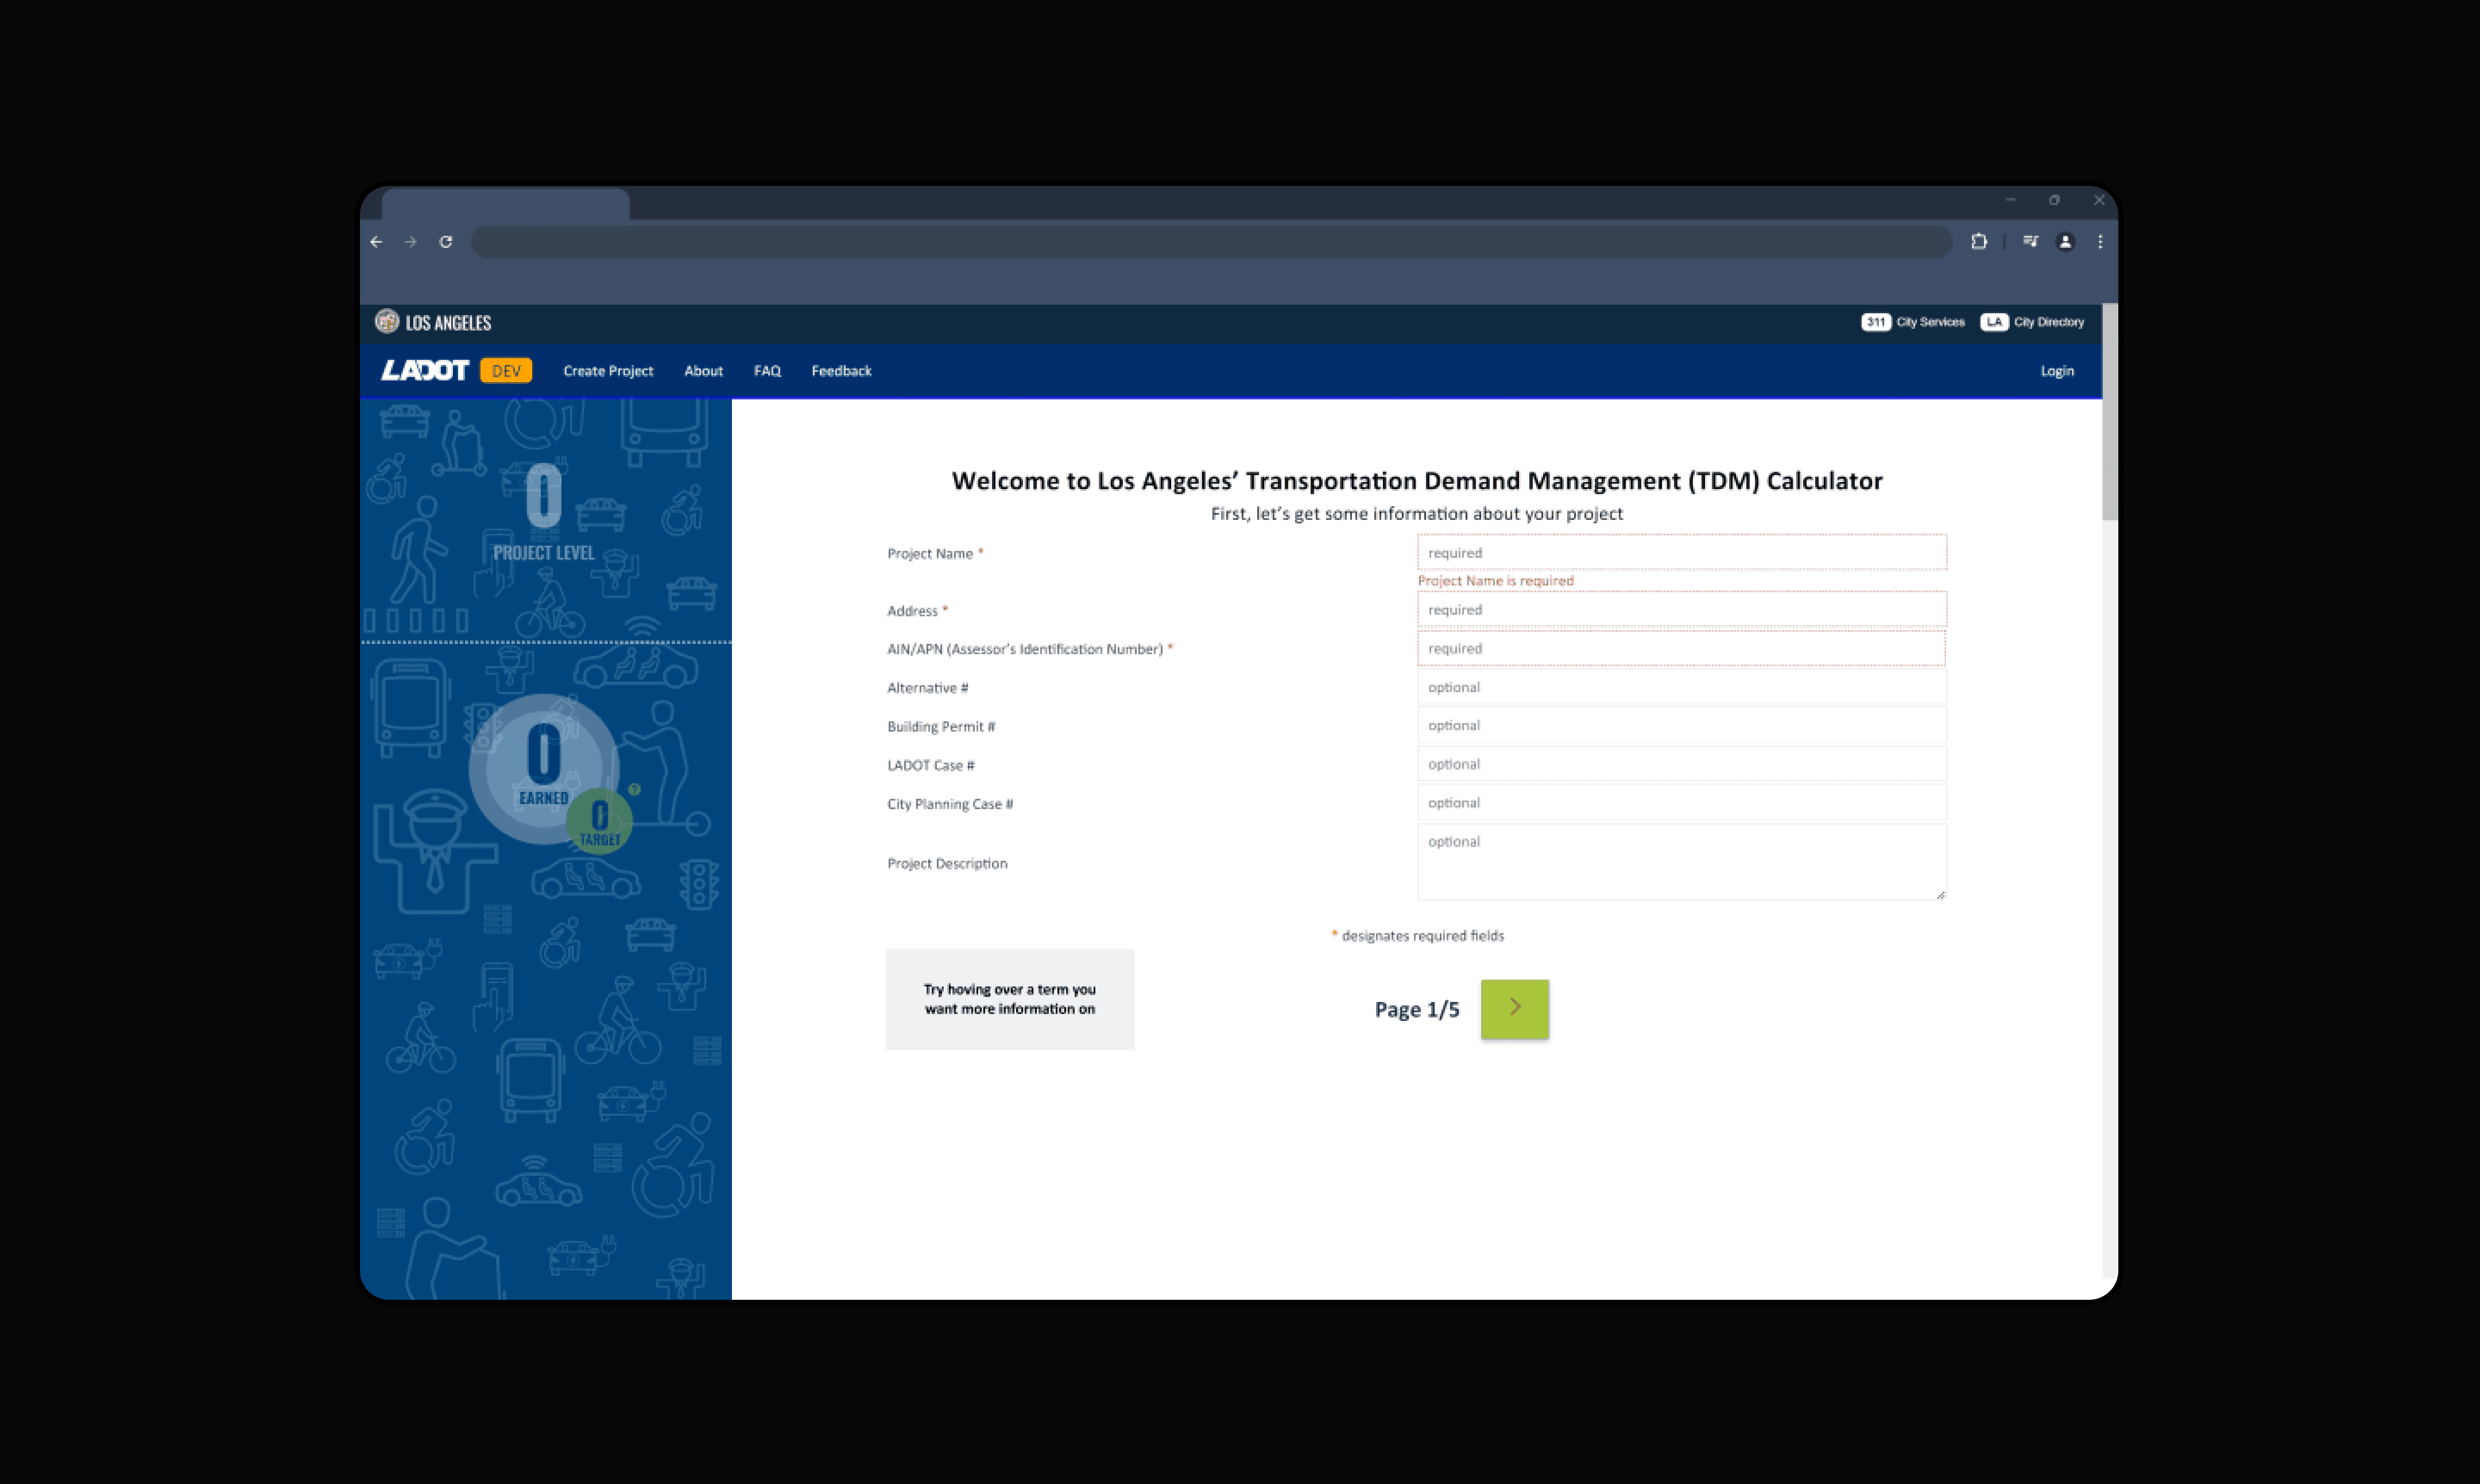Viewport: 2480px width, 1484px height.
Task: Open the Create Project menu item
Action: click(607, 371)
